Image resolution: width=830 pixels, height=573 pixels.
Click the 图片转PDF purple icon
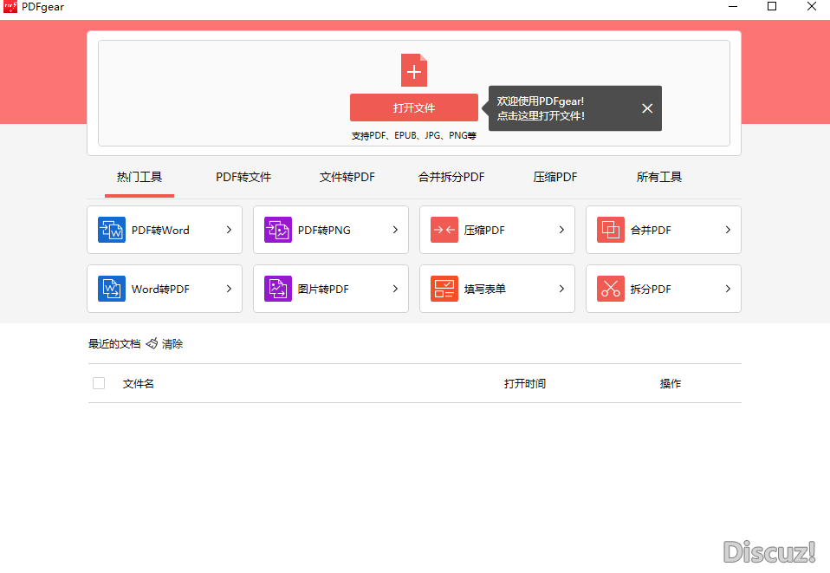tap(278, 289)
